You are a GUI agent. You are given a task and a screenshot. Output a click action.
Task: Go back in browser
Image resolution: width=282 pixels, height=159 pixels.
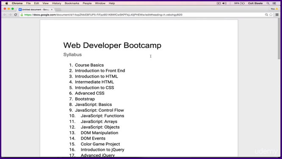[5, 15]
